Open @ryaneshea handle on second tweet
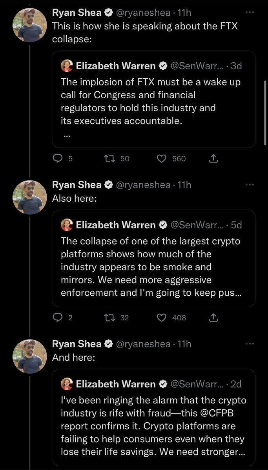268x470 pixels. [143, 185]
